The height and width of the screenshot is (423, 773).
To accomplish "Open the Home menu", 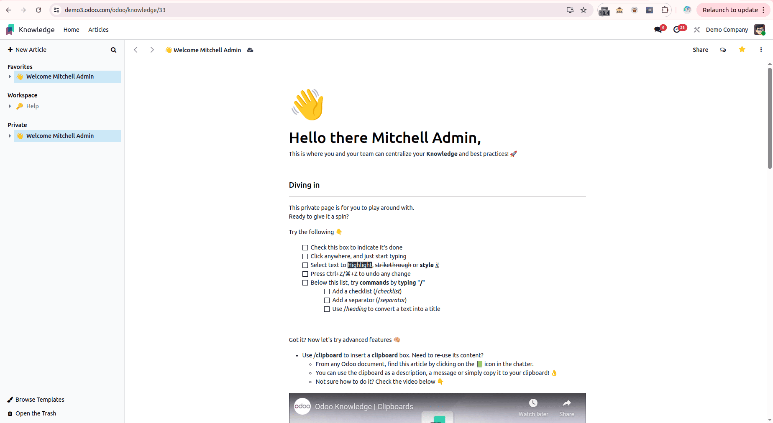I will 71,30.
